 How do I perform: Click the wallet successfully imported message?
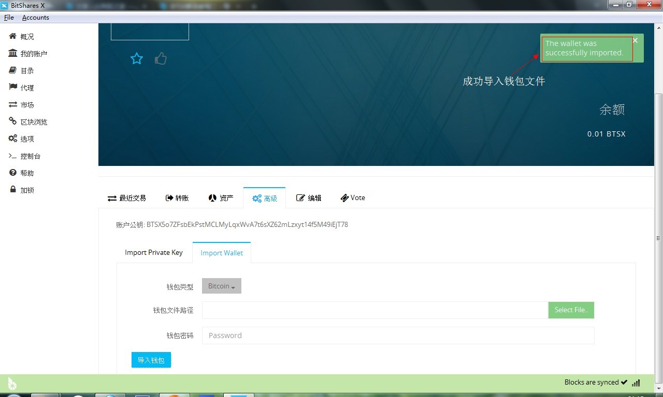coord(584,48)
